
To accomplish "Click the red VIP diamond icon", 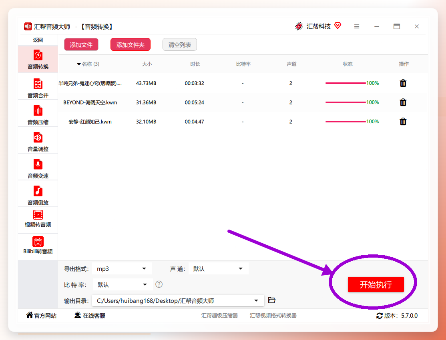I will pyautogui.click(x=338, y=26).
